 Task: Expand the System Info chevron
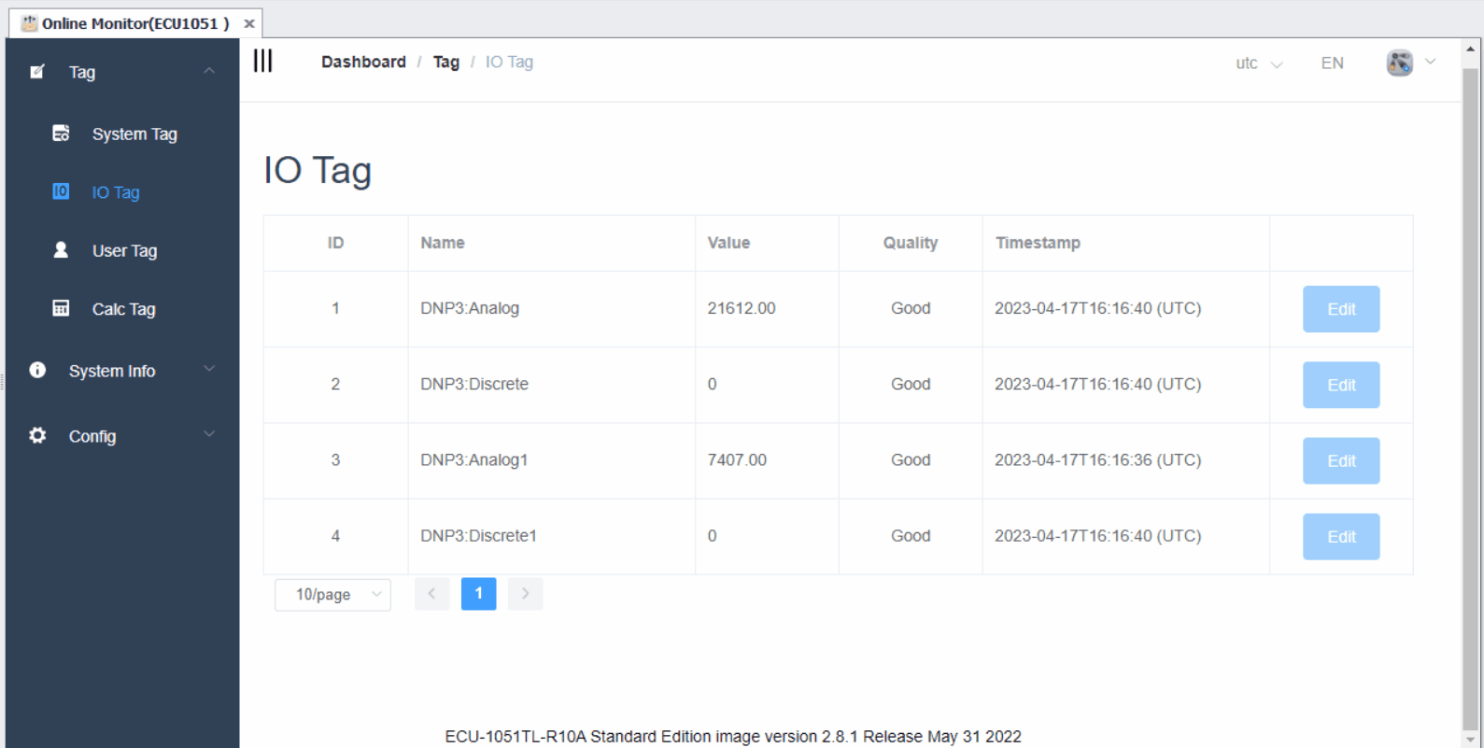209,369
